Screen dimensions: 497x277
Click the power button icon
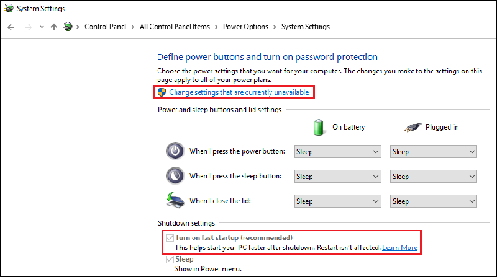click(x=175, y=151)
